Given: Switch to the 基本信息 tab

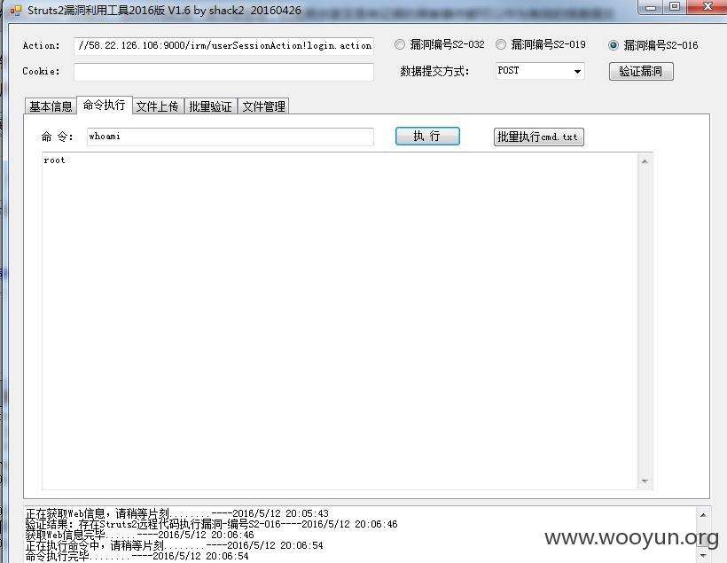Looking at the screenshot, I should click(51, 106).
